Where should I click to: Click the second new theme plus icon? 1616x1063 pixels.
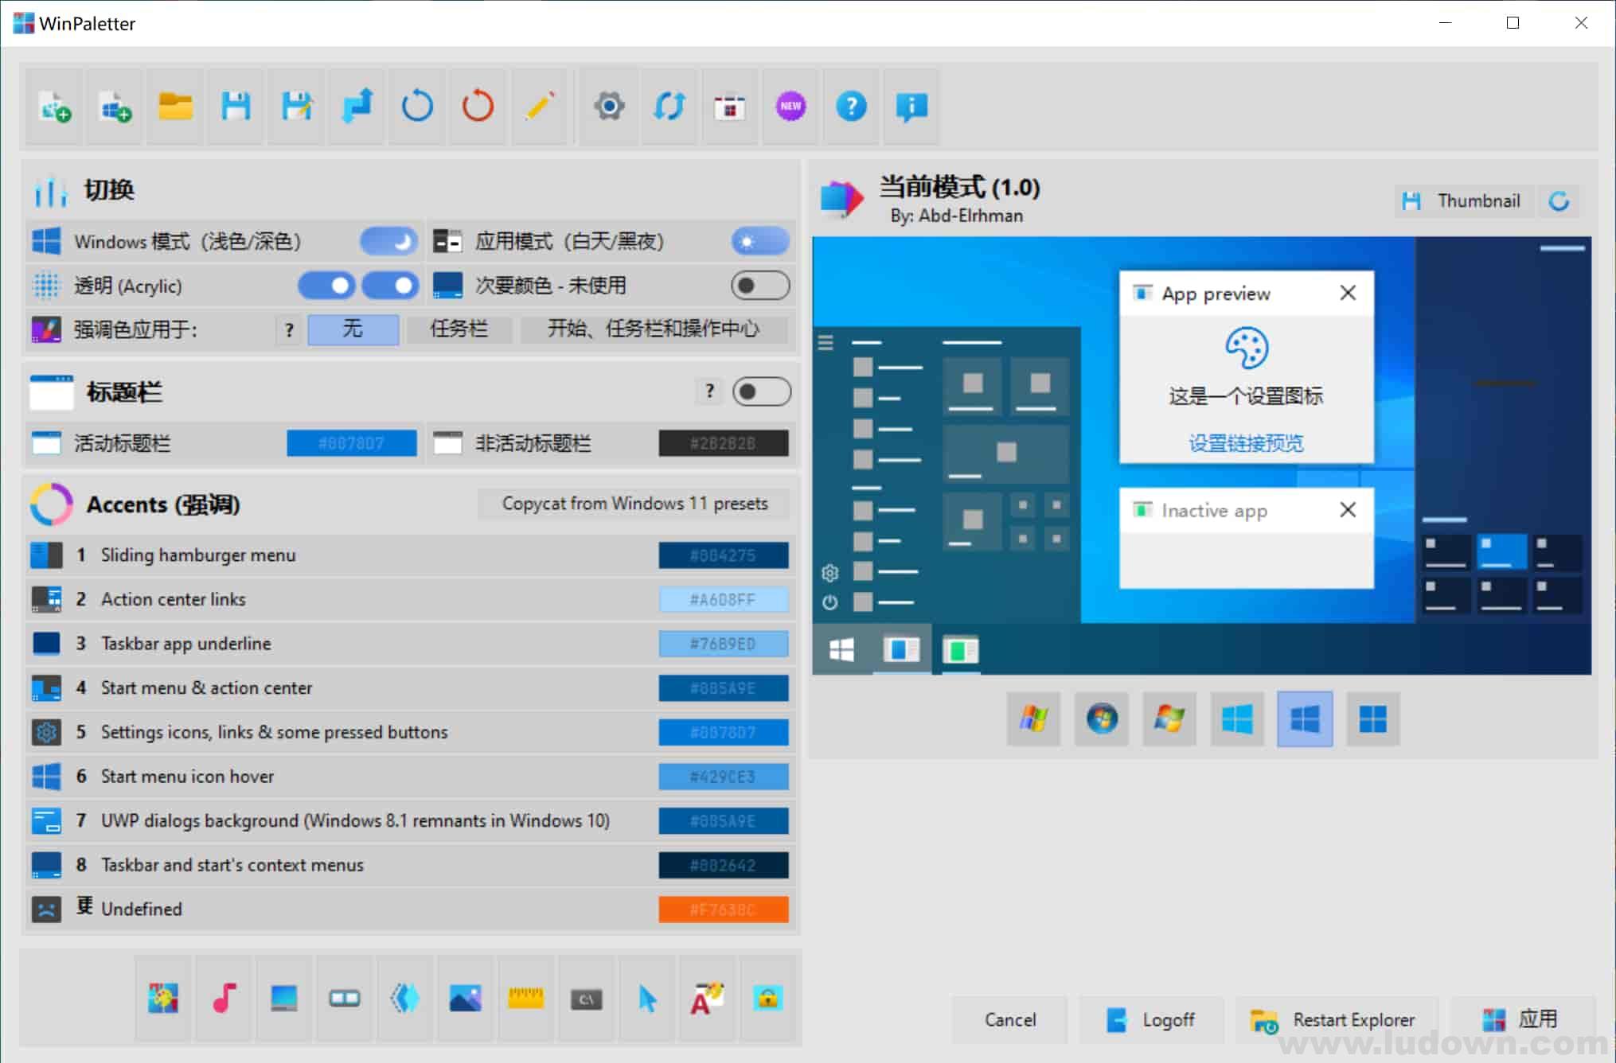(115, 106)
